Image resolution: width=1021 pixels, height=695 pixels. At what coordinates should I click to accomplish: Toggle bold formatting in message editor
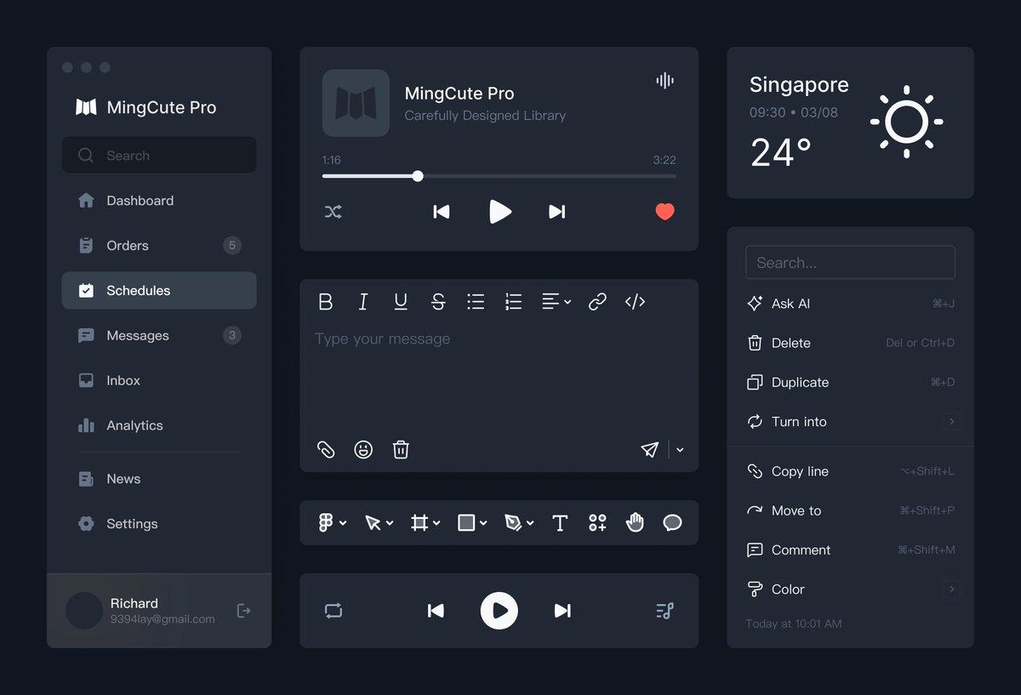point(325,301)
